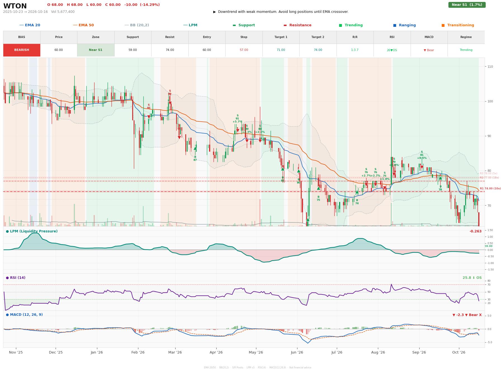Click the 26▼OS RSI table cell
Image resolution: width=504 pixels, height=372 pixels.
point(392,50)
